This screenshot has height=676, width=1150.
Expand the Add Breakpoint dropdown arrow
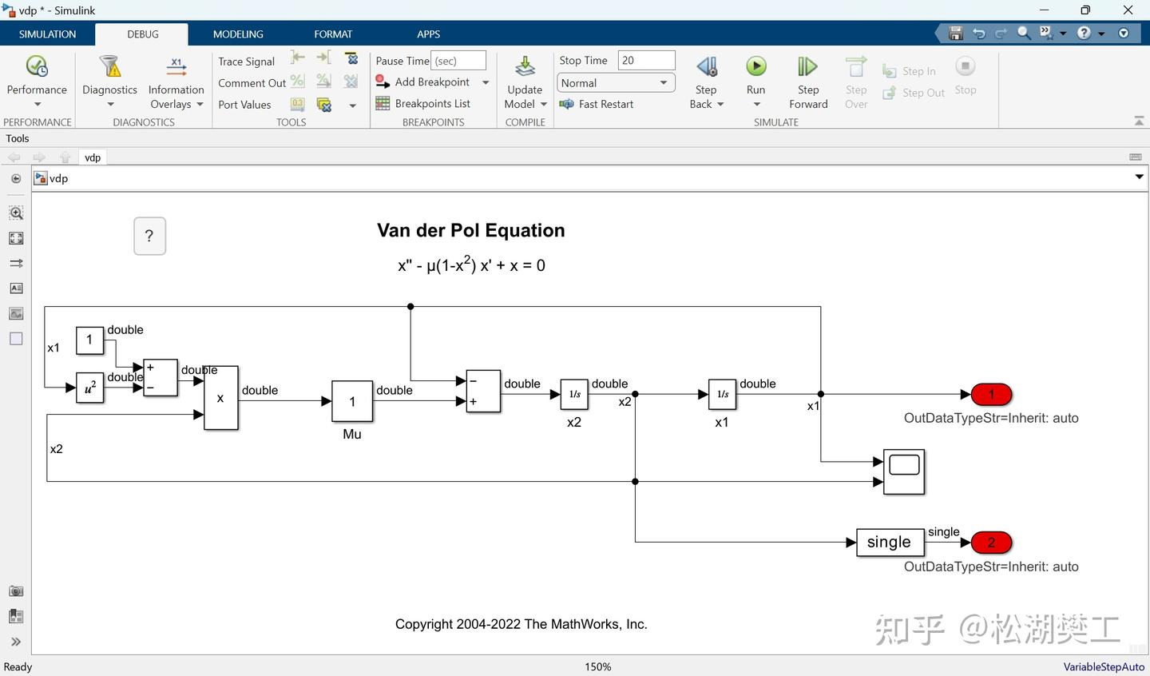coord(485,82)
